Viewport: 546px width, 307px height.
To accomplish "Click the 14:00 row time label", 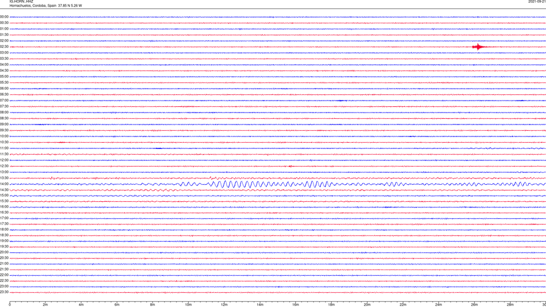I will coord(4,184).
